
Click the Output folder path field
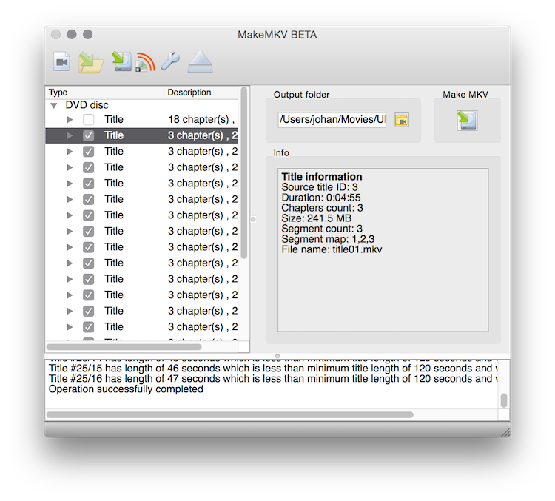click(332, 120)
